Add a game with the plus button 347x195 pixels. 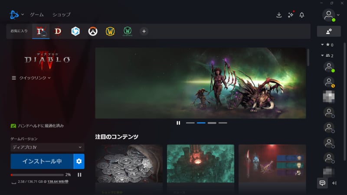click(x=144, y=31)
